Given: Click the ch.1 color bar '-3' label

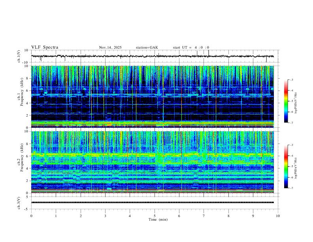Looking at the screenshot, I should [x=291, y=79].
